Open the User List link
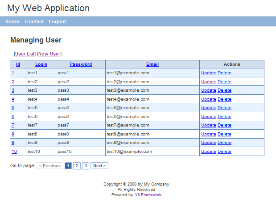276x203 pixels. (x=25, y=54)
